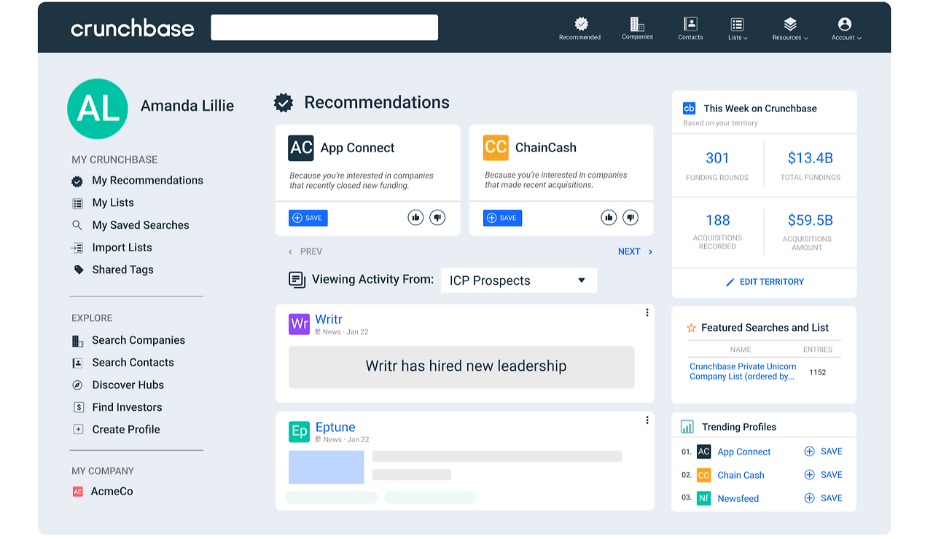Click the Create Profile plus icon

[x=77, y=430]
